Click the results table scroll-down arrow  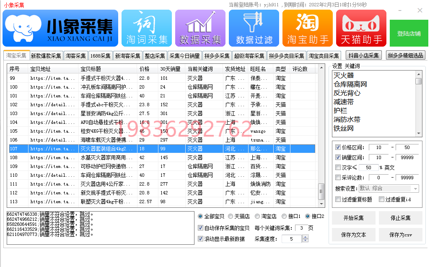(x=321, y=204)
